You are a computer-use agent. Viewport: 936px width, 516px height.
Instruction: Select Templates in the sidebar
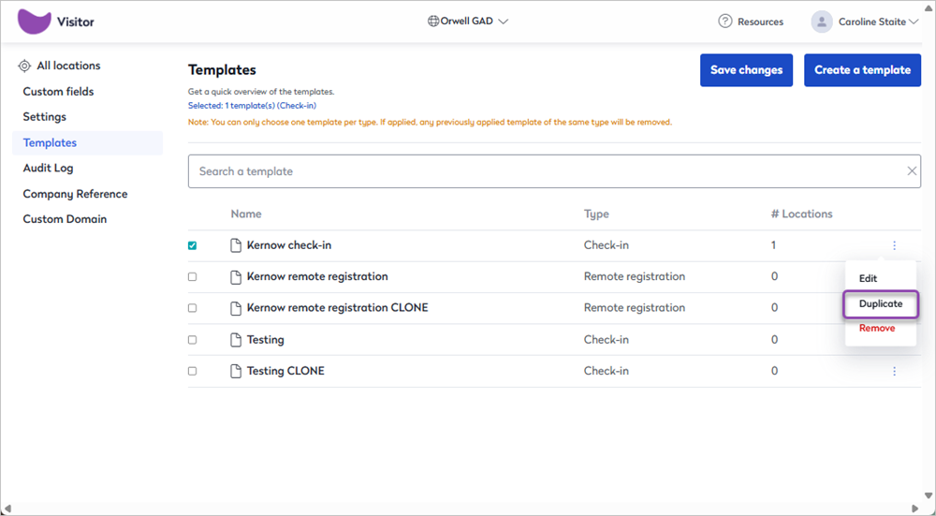87,142
